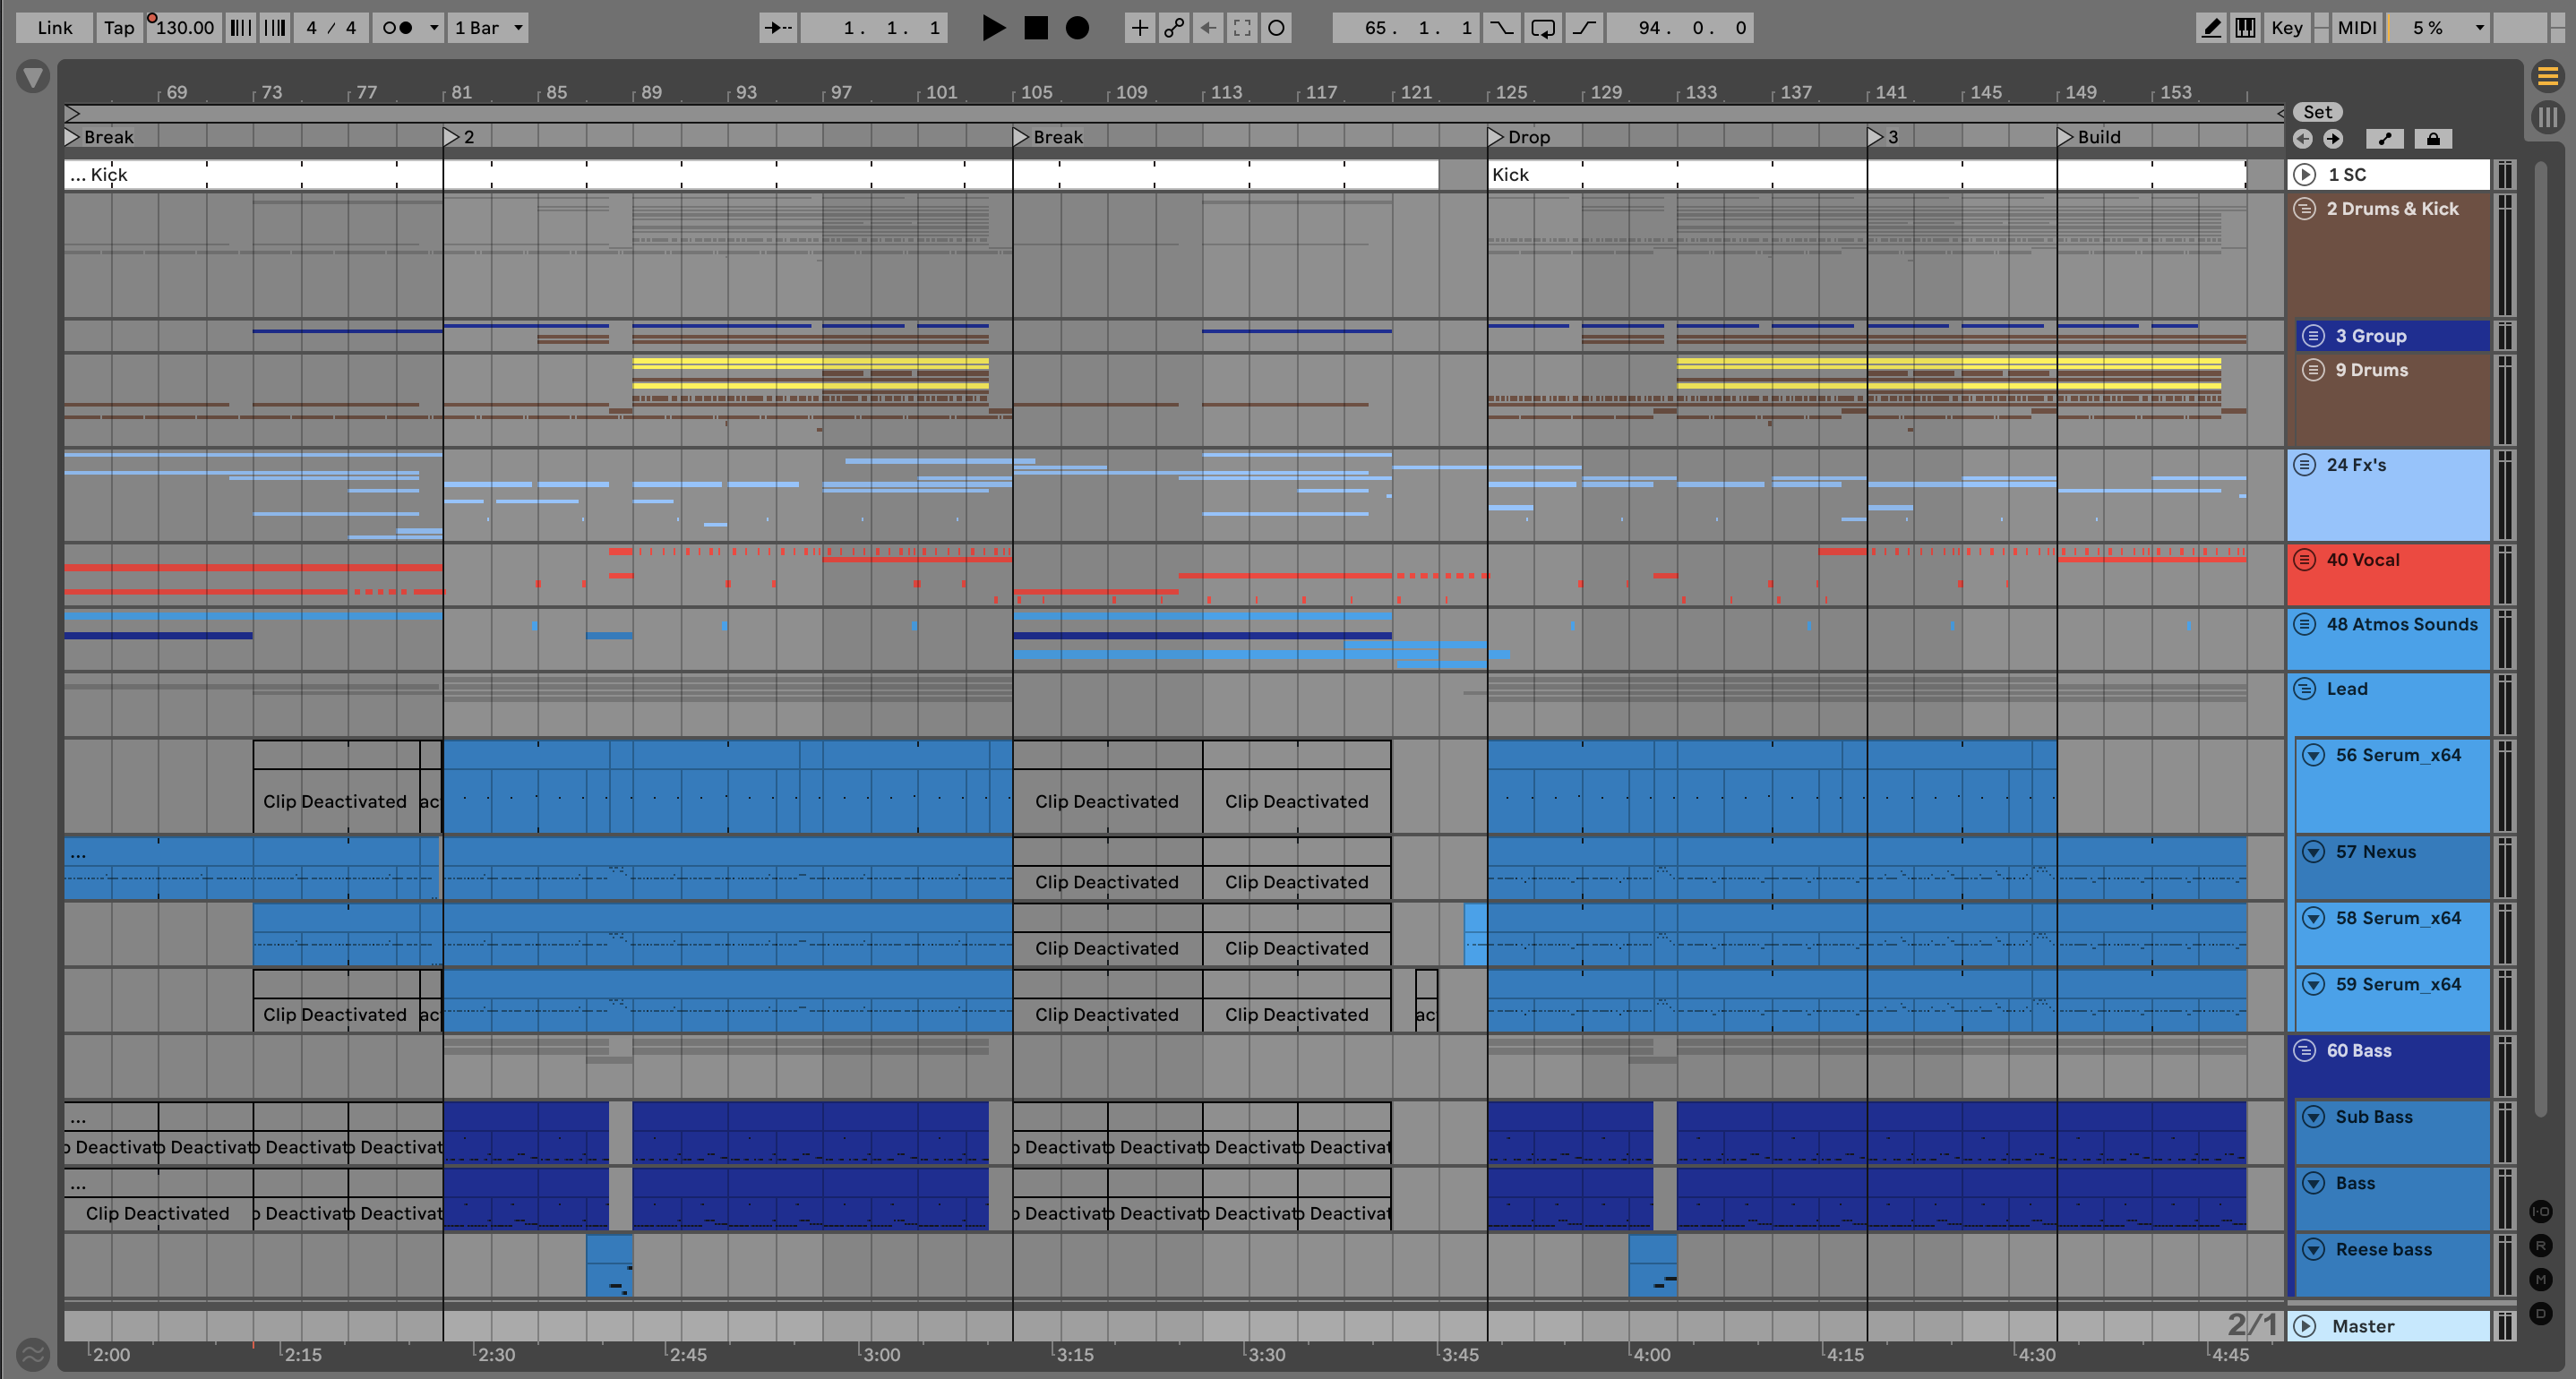Click the Arrangement Record circle button

tap(1077, 28)
